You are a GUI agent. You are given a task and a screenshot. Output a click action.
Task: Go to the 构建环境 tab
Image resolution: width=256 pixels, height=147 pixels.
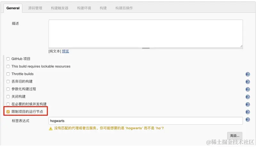click(84, 8)
